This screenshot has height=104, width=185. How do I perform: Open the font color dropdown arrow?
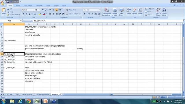tap(46, 14)
